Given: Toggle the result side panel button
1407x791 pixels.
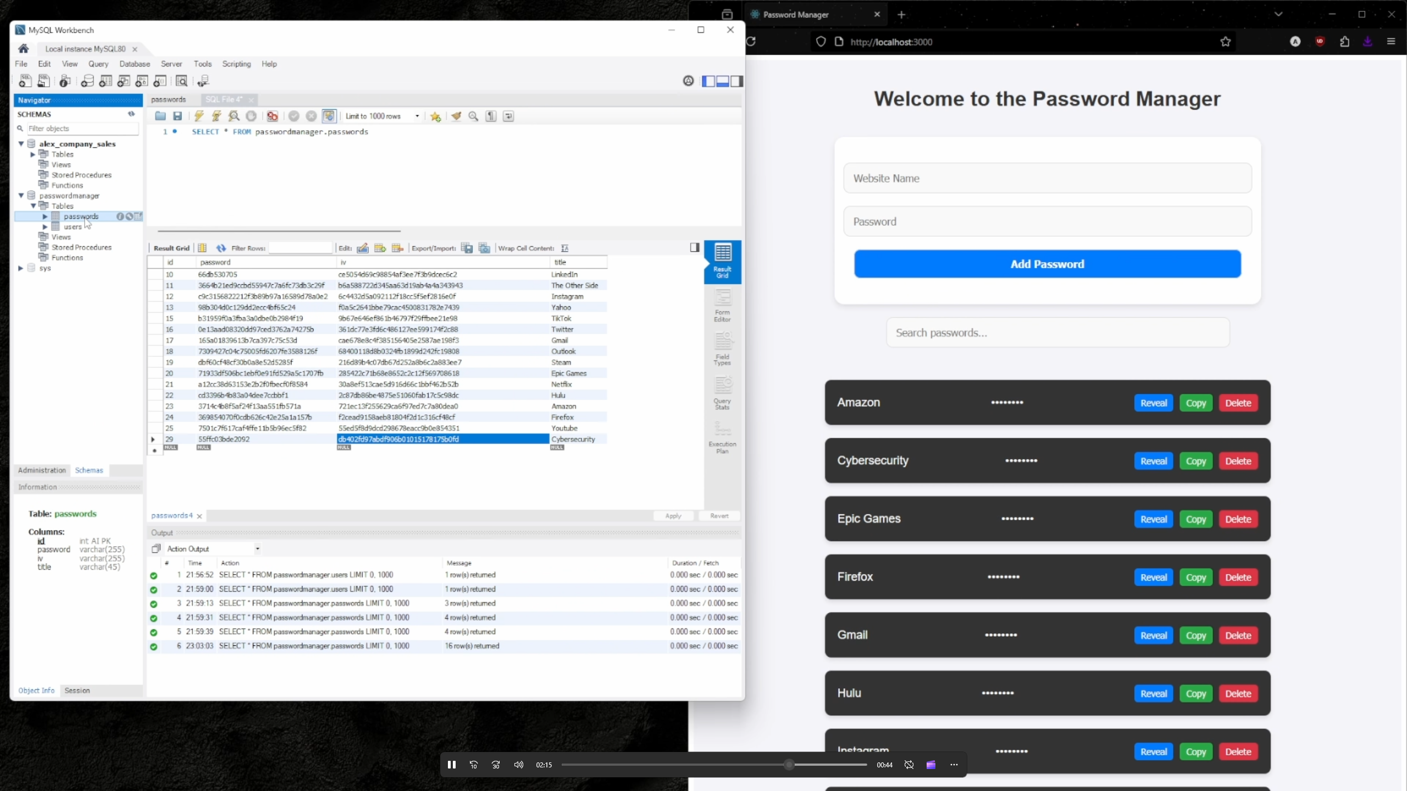Looking at the screenshot, I should [x=695, y=248].
